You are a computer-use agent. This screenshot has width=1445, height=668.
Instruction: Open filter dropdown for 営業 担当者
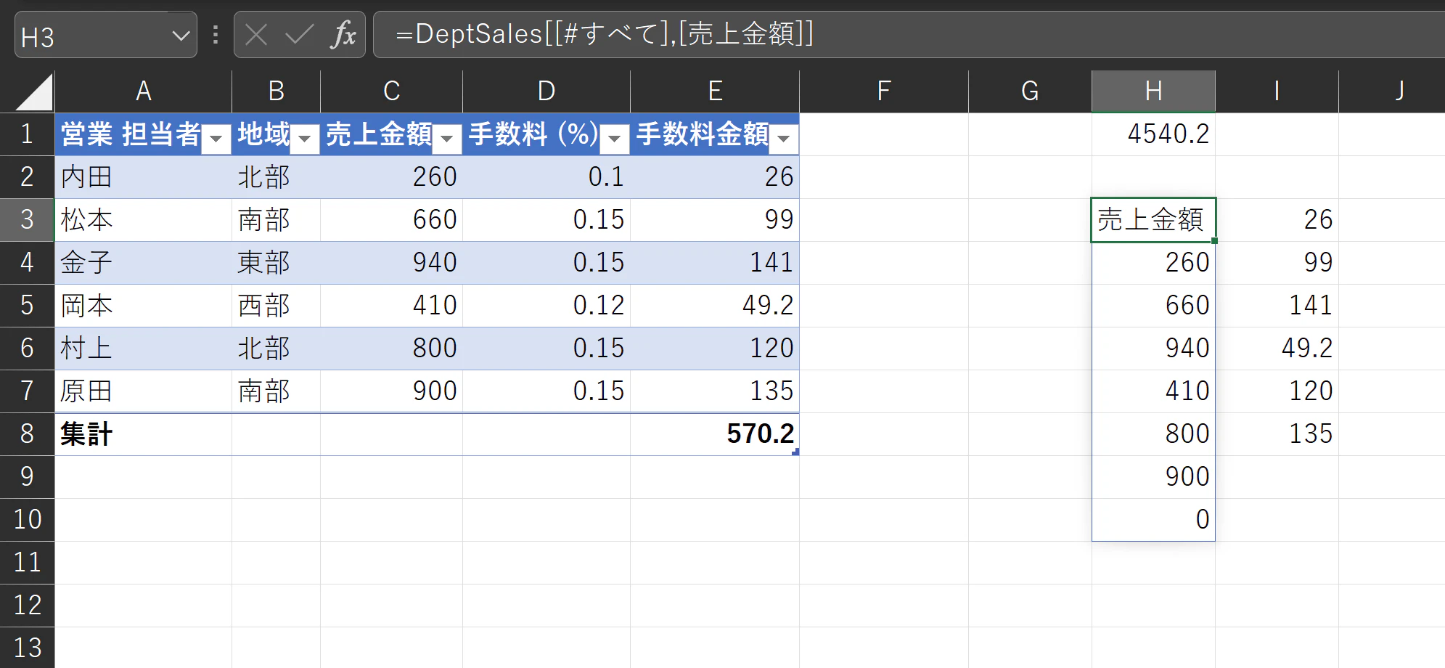[x=216, y=138]
